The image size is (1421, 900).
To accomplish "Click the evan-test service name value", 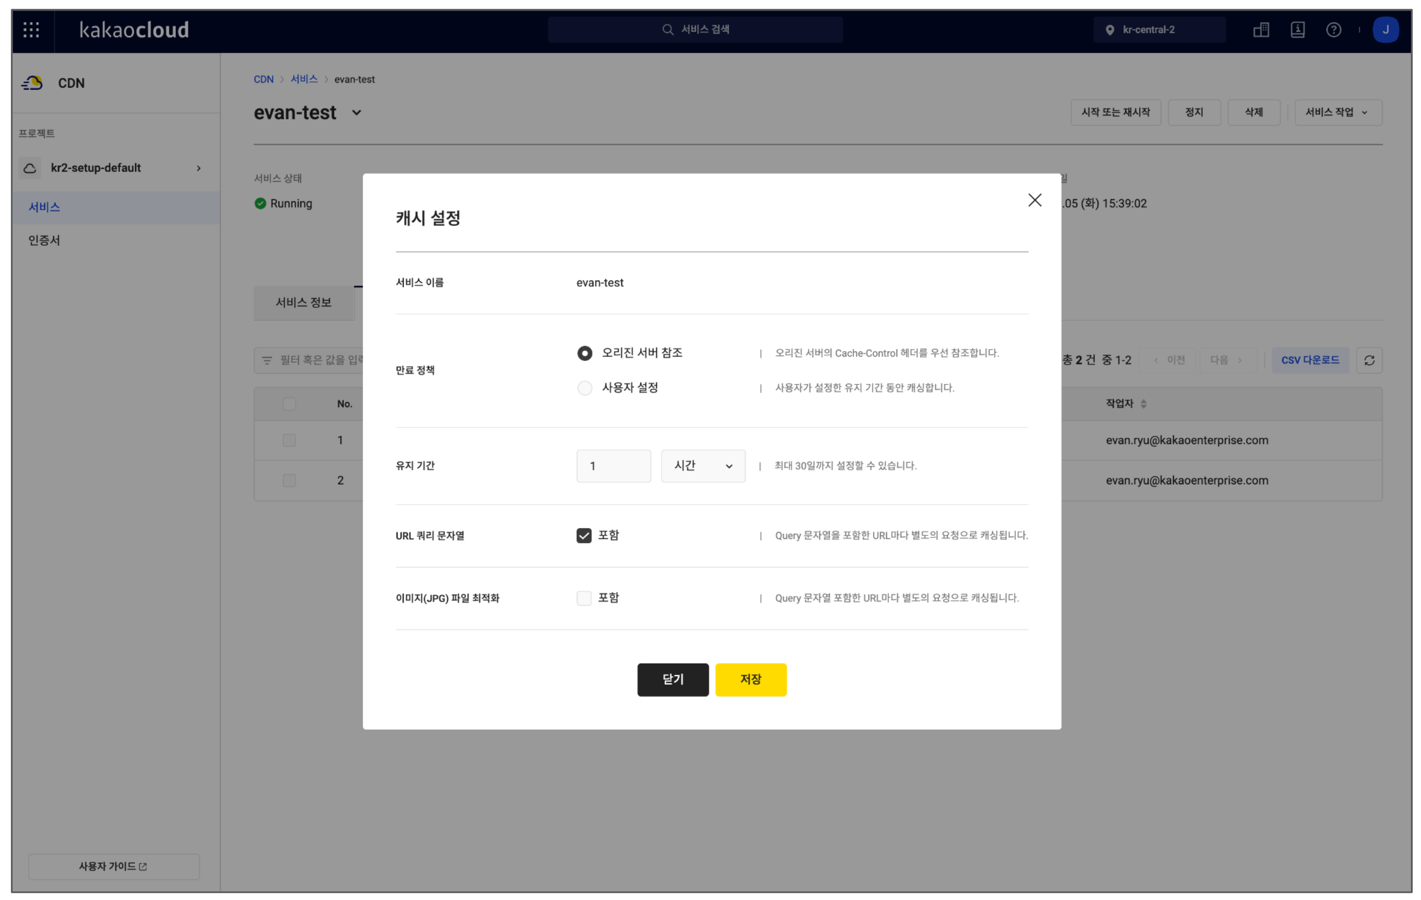I will [x=599, y=283].
